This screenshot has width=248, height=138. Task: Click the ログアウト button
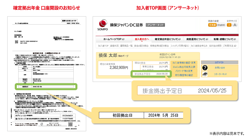[219, 62]
